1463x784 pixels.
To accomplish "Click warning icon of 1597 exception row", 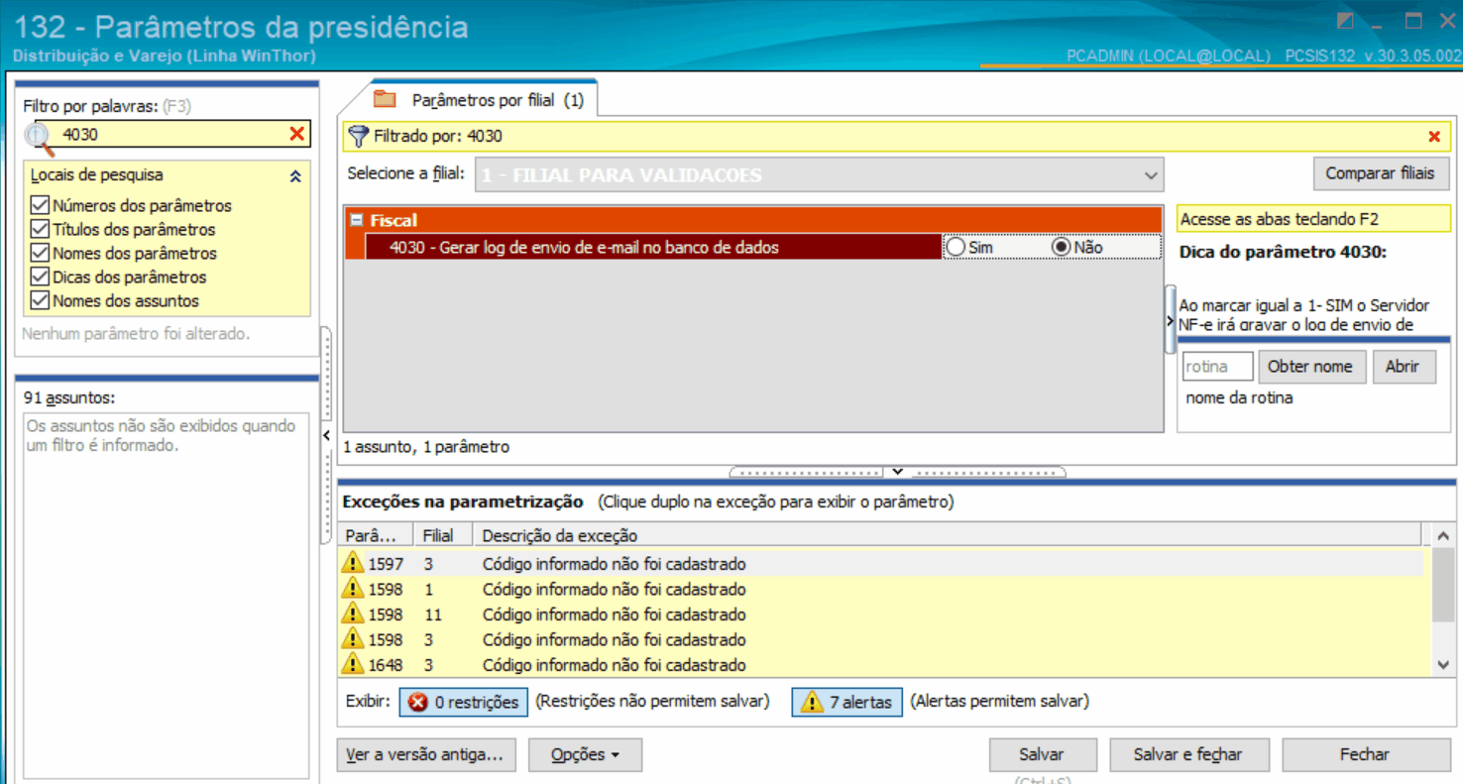I will (353, 563).
